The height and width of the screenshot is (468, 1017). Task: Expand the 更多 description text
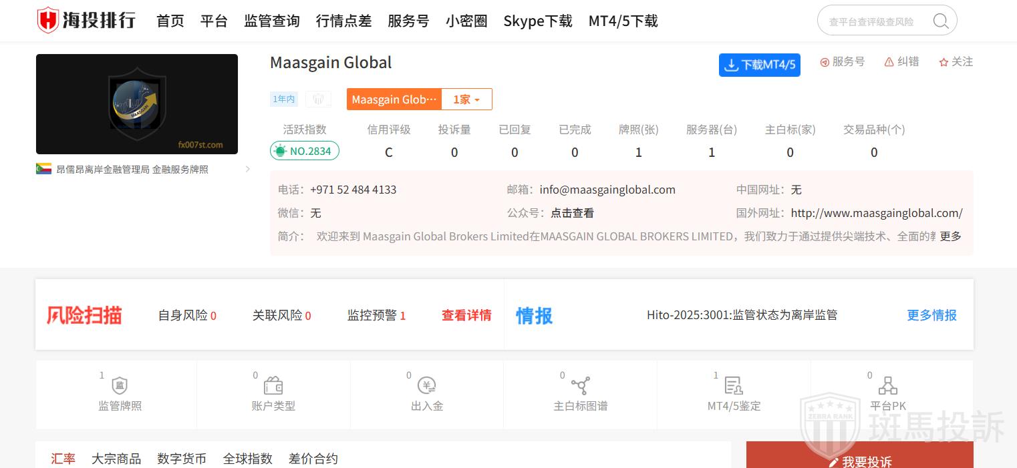tap(950, 236)
